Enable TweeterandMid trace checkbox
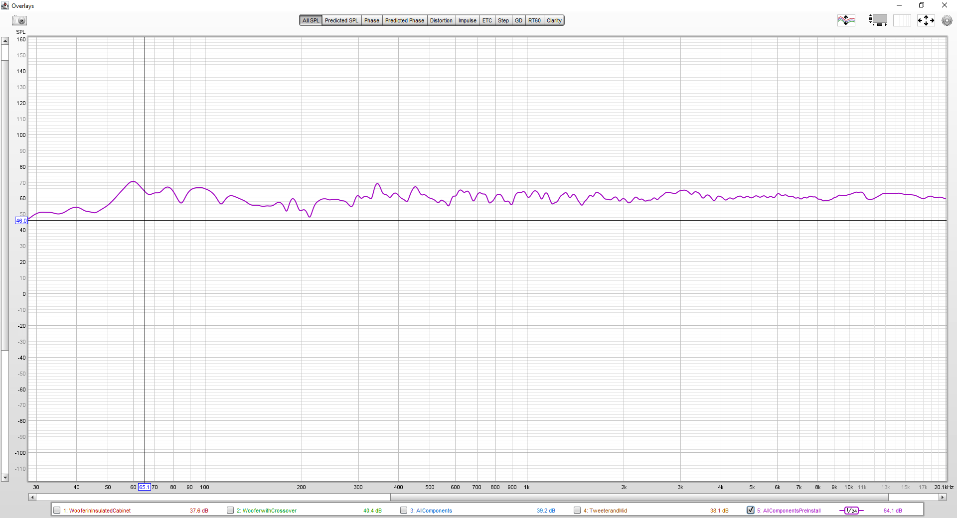957x518 pixels. [x=577, y=510]
